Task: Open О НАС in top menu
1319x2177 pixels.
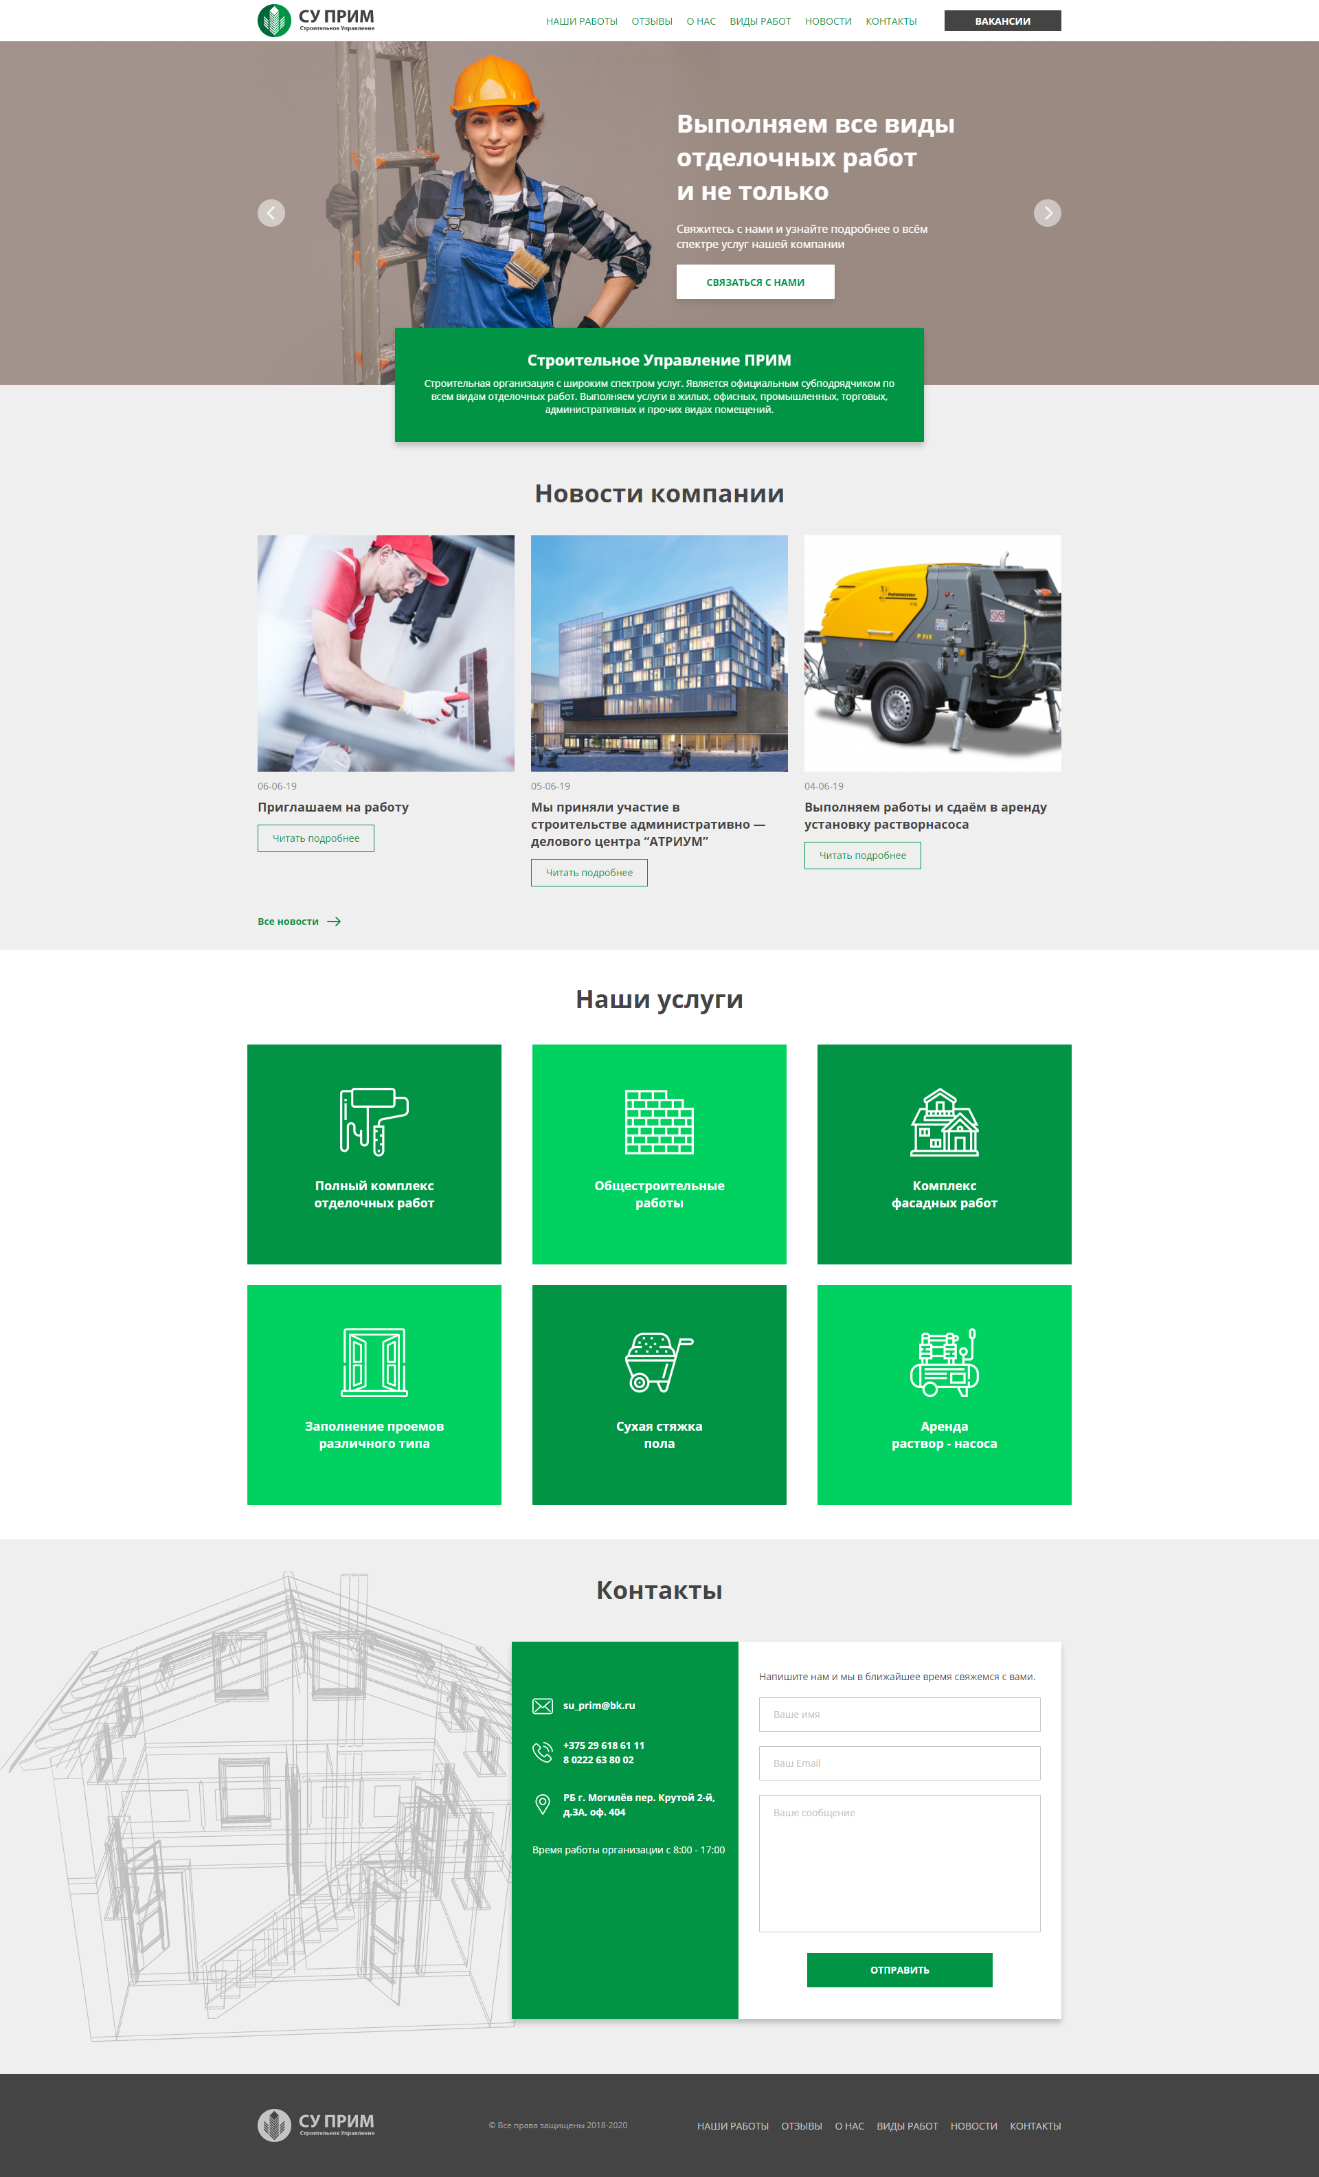Action: click(x=701, y=21)
